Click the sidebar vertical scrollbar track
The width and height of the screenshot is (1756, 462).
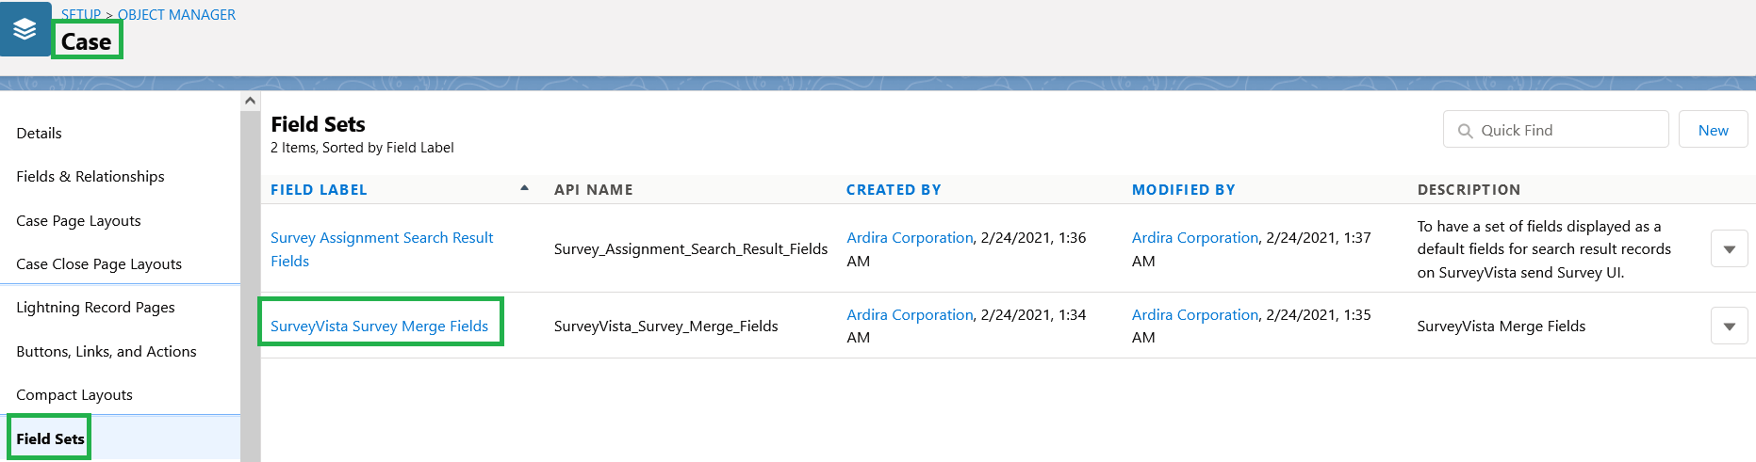click(250, 282)
